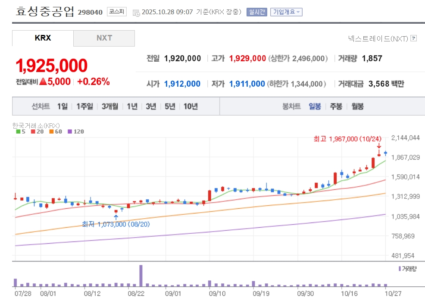
Task: Click the orange 60-day moving average legend
Action: 56,132
